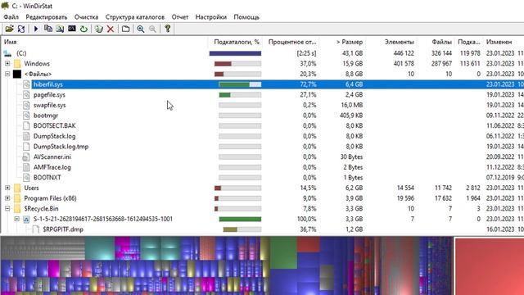Click the 30 Bytes size cell

351,157
